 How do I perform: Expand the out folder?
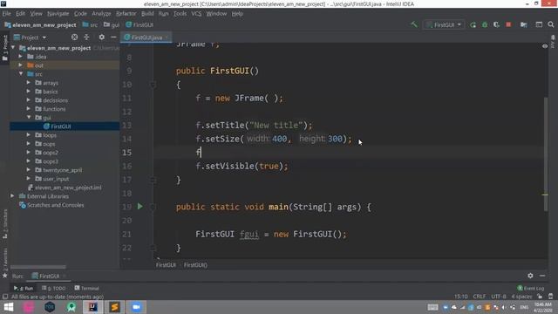tap(21, 65)
